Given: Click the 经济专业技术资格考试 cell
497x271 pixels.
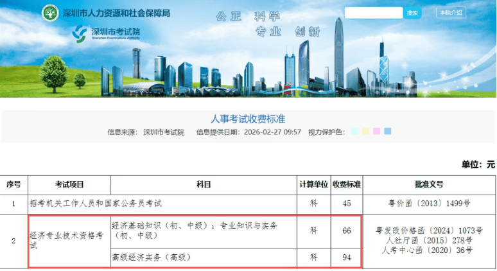Looking at the screenshot, I should [x=69, y=241].
